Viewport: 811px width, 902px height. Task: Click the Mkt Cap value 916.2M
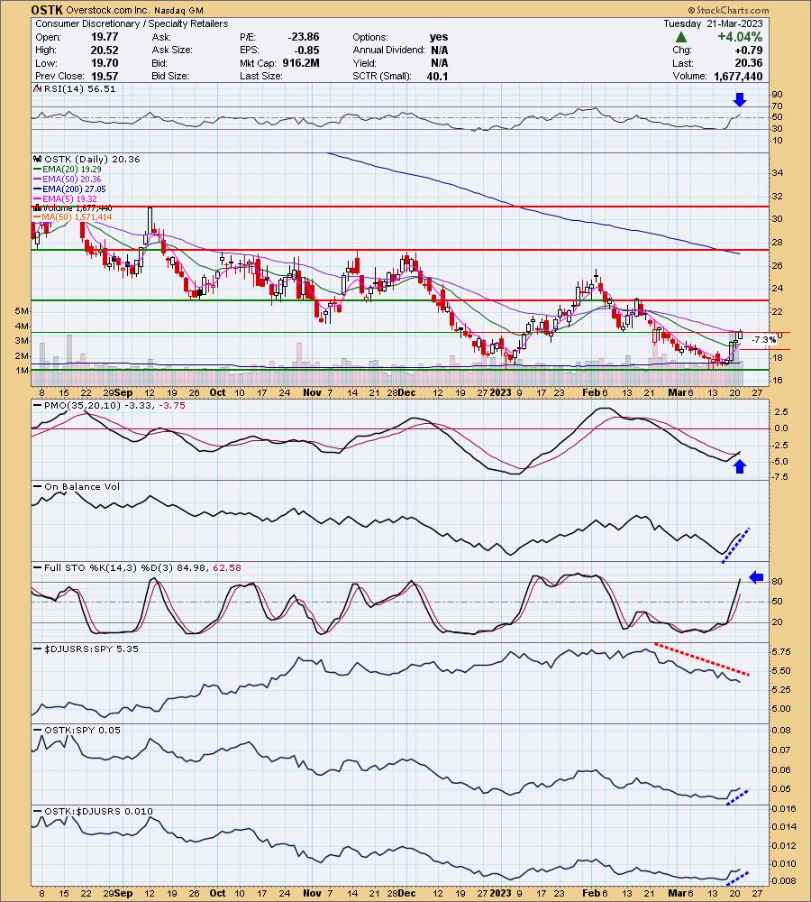coord(301,63)
